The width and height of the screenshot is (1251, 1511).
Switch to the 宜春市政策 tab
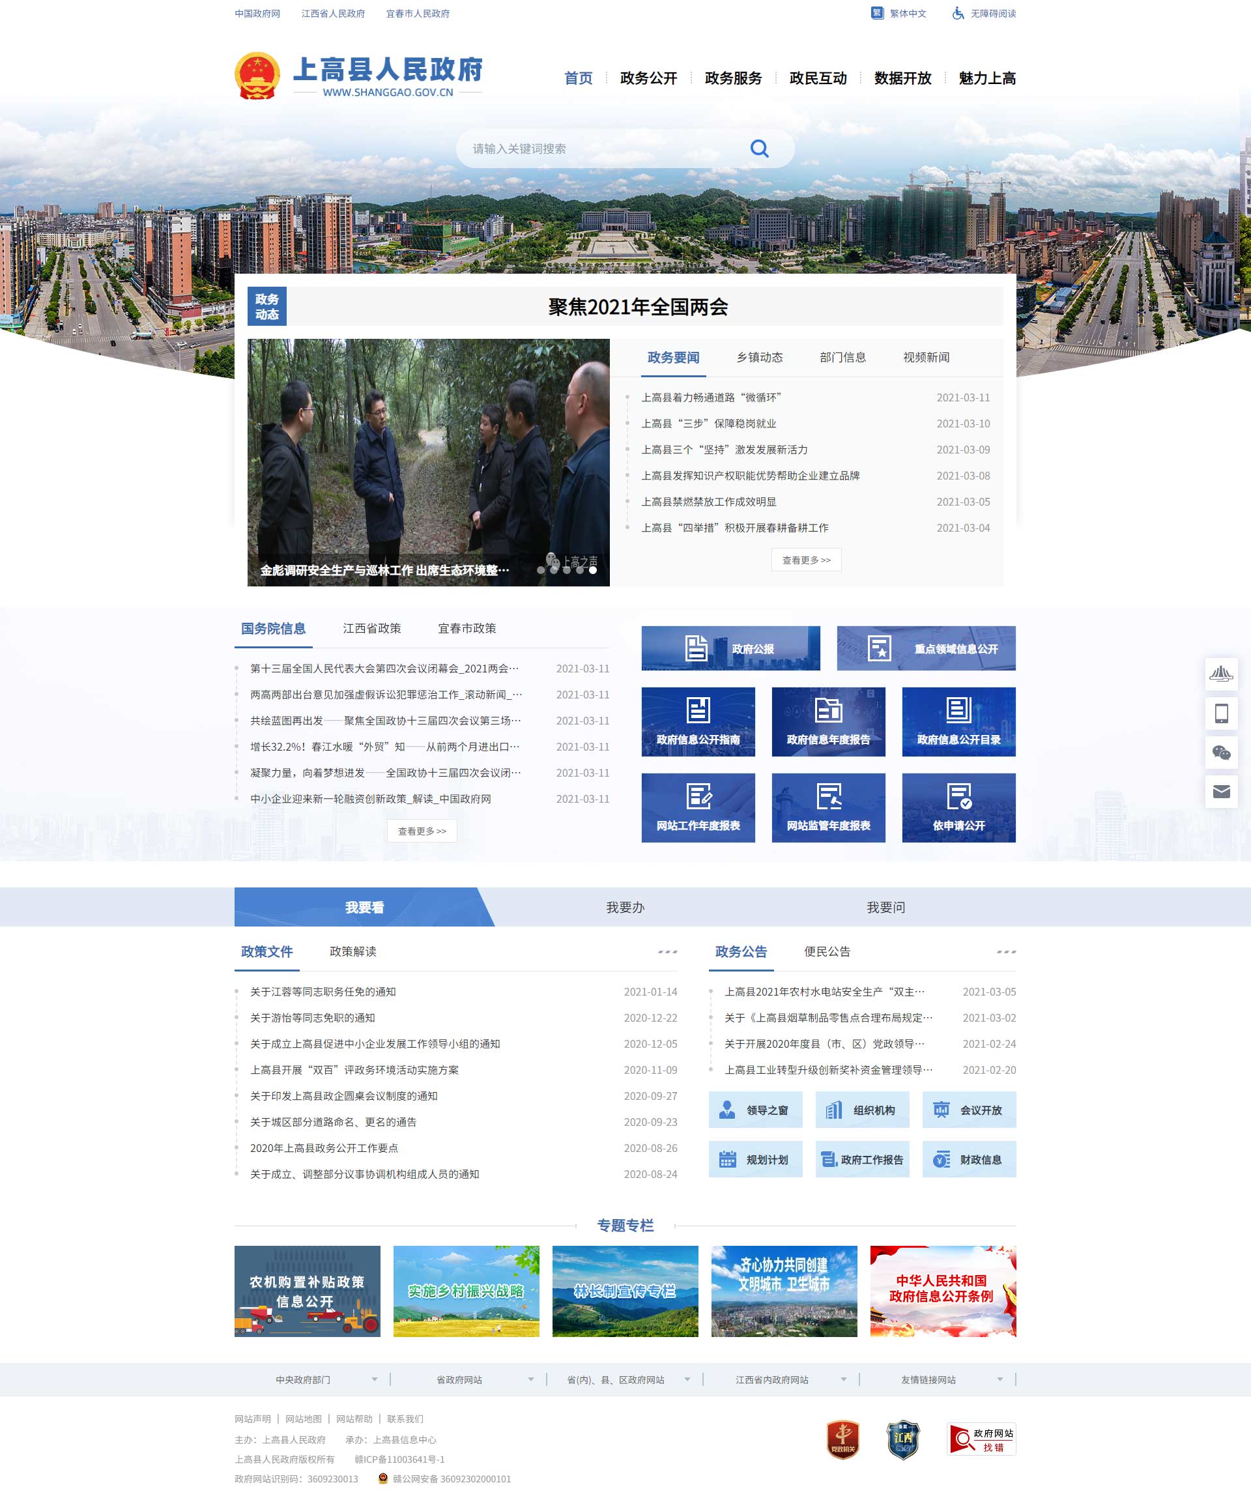pyautogui.click(x=467, y=628)
